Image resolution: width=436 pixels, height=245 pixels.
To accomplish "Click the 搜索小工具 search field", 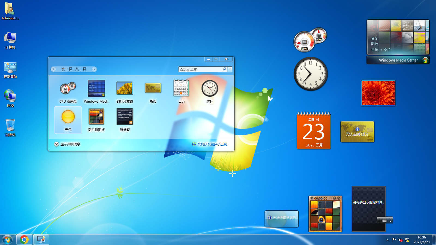I will pos(201,69).
